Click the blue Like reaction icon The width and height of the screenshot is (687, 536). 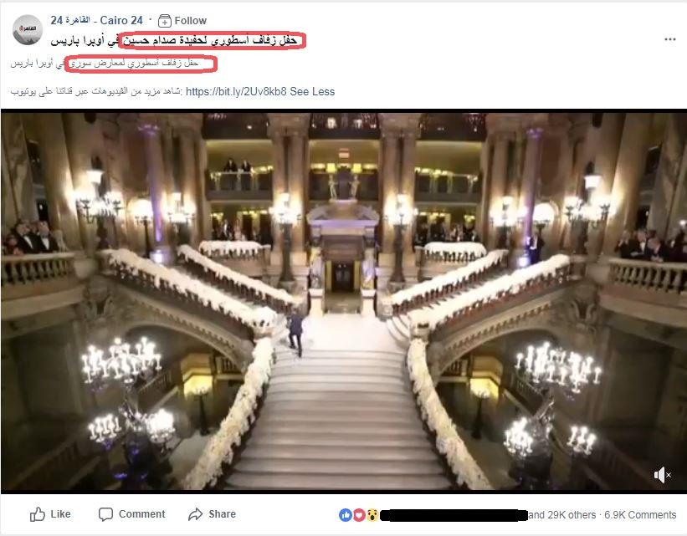[x=346, y=515]
